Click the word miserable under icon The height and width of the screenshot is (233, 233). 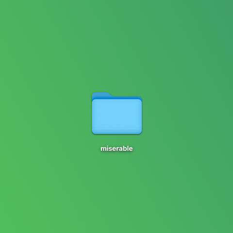tap(116, 149)
